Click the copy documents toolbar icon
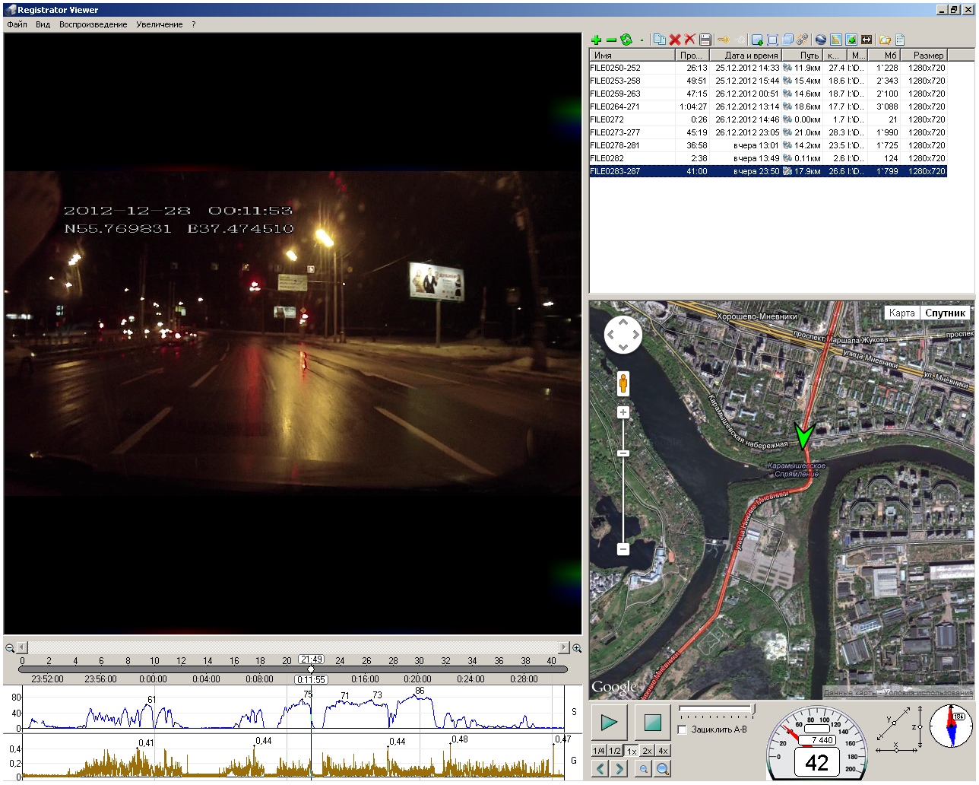The height and width of the screenshot is (785, 979). 660,40
